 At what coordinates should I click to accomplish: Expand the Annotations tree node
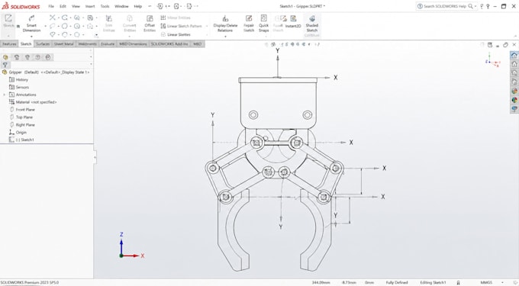tap(5, 95)
